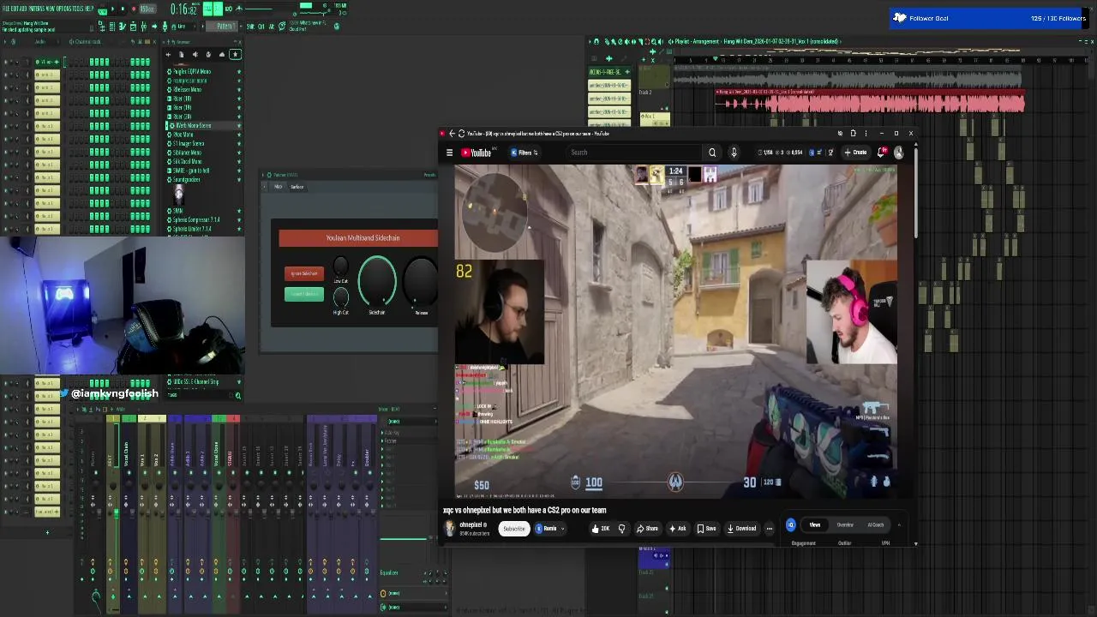Viewport: 1097px width, 617px height.
Task: Click the extensions puzzle icon in YouTube window
Action: (x=853, y=133)
